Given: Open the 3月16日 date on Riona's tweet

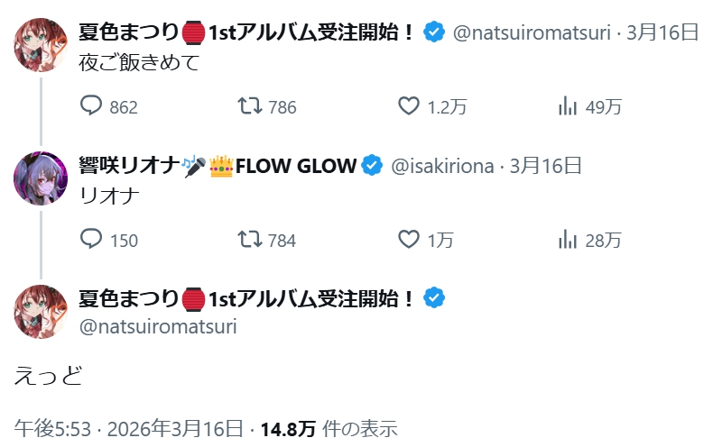Looking at the screenshot, I should (546, 166).
